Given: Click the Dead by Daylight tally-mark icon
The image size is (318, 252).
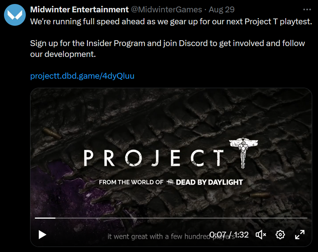Looking at the screenshot, I should click(170, 182).
